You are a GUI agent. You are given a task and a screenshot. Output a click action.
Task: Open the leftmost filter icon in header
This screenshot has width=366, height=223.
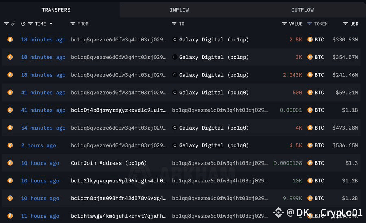[x=6, y=24]
